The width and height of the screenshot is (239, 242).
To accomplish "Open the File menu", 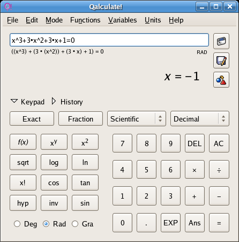I will [12, 20].
